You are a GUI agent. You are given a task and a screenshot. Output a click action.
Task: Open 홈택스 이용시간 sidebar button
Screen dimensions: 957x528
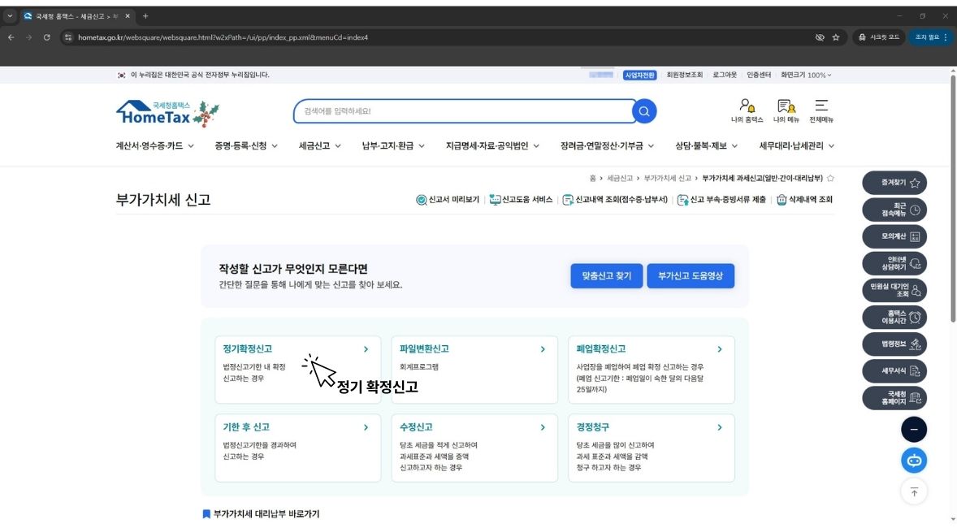(x=894, y=317)
